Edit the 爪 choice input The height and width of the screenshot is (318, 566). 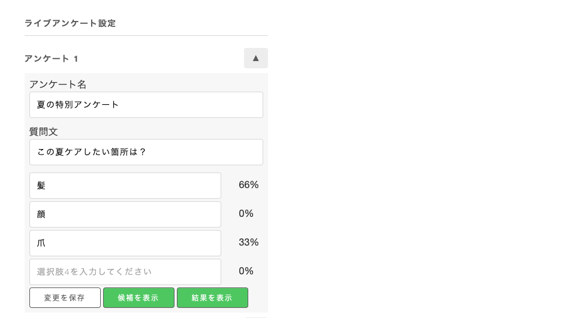[125, 243]
